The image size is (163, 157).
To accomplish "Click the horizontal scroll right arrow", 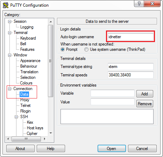I will [44, 139].
